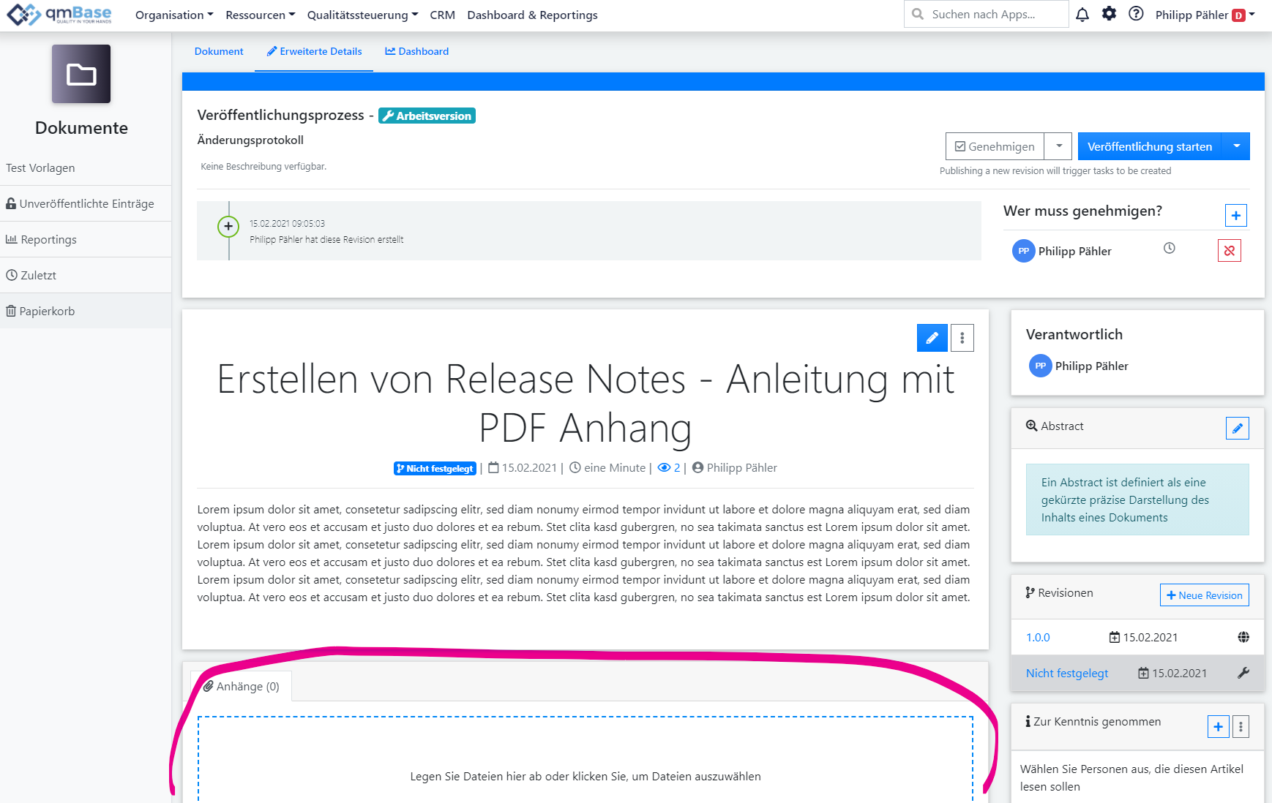Open the CRM menu item
Image resolution: width=1272 pixels, height=803 pixels.
pyautogui.click(x=443, y=15)
